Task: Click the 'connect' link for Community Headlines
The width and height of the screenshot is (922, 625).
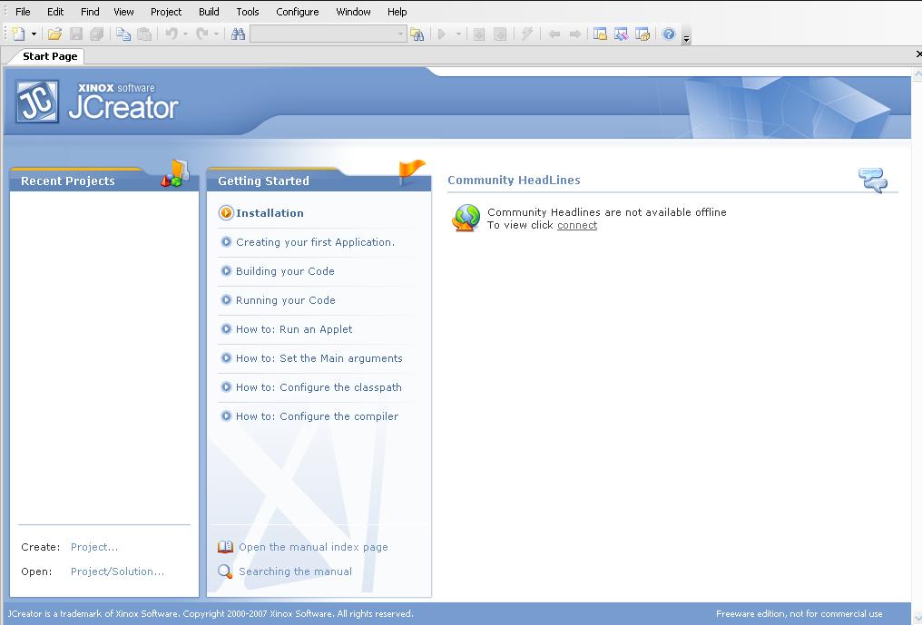Action: tap(577, 225)
